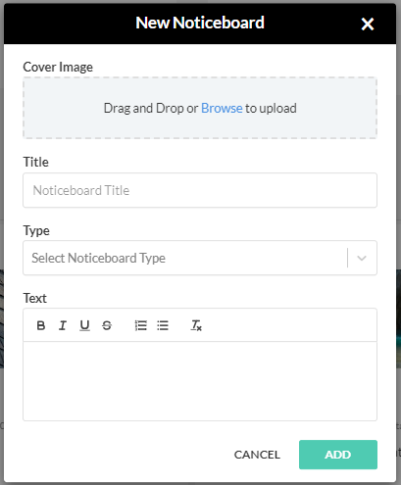Insert a bulleted list

(x=163, y=325)
